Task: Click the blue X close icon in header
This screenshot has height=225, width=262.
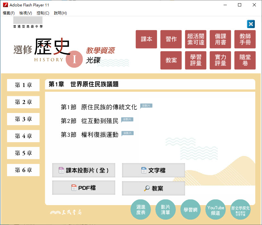Action: pos(251,24)
